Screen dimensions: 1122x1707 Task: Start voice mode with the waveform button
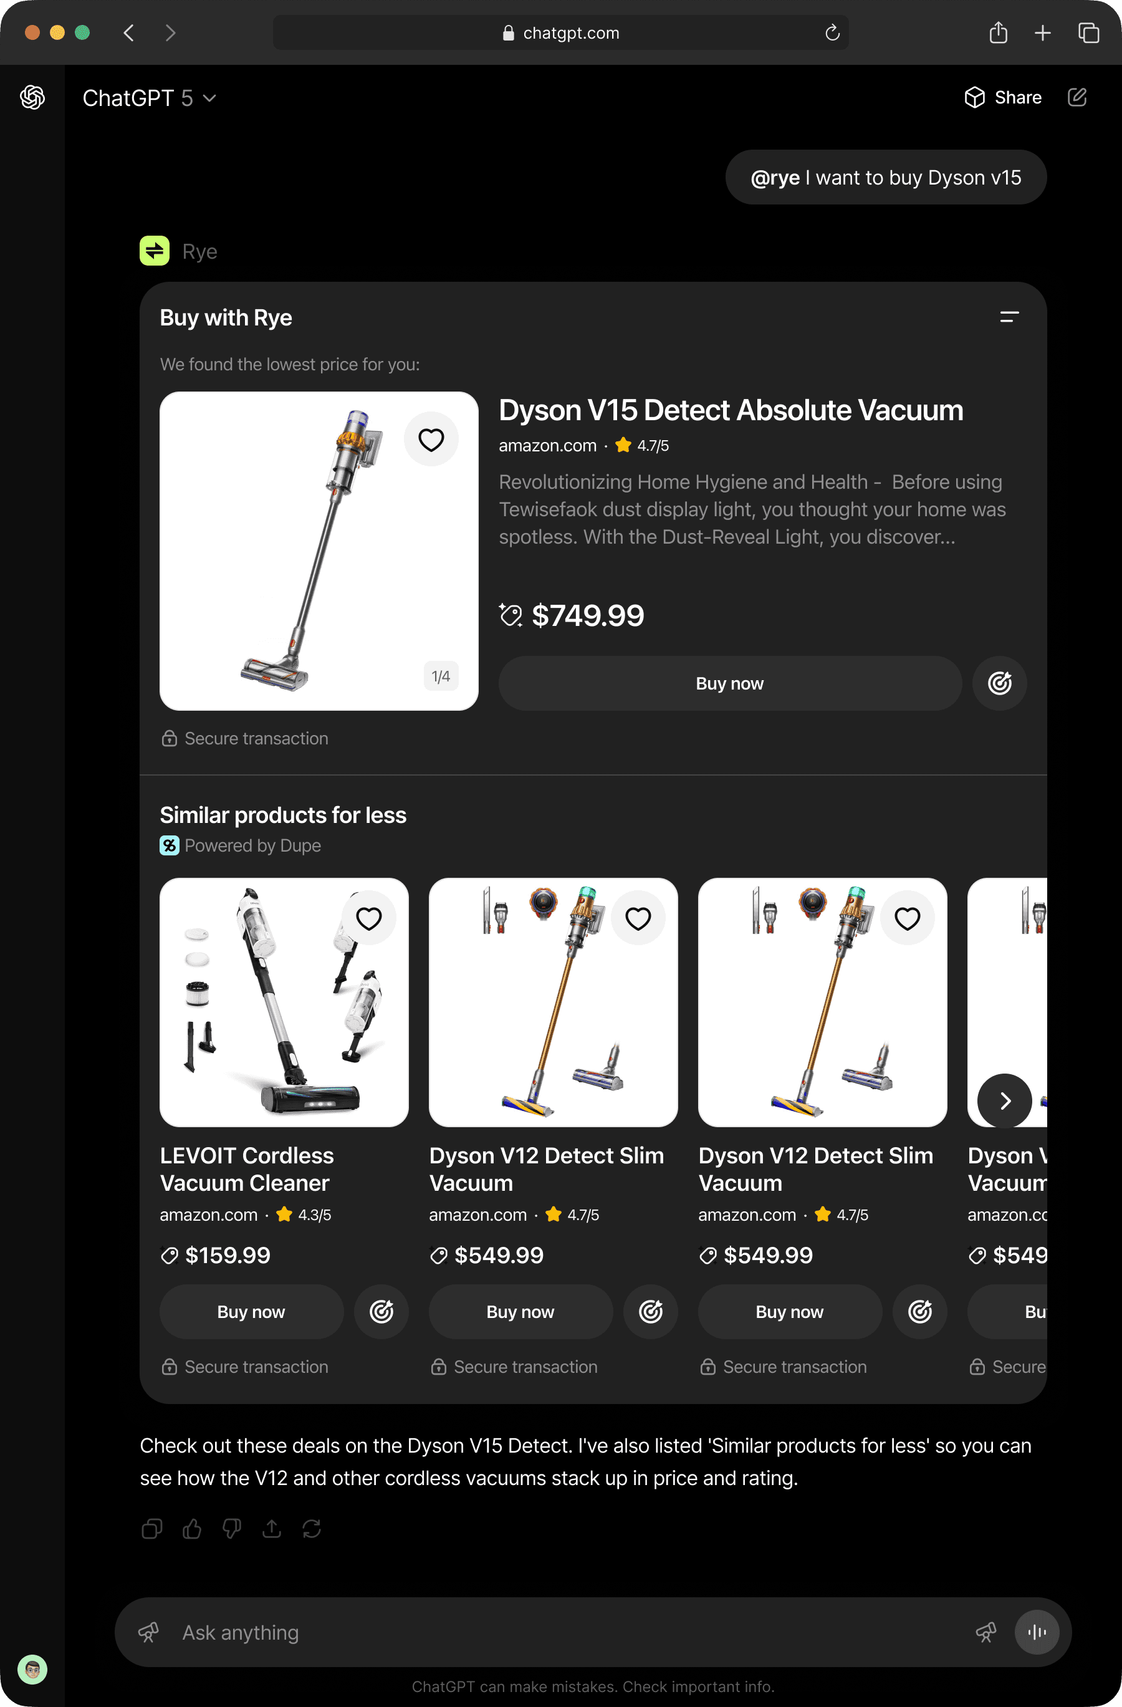tap(1037, 1632)
